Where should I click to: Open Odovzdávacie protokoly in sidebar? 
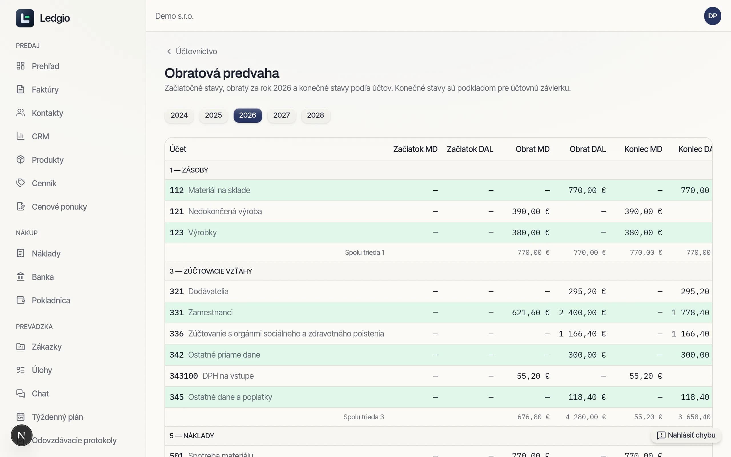(74, 440)
